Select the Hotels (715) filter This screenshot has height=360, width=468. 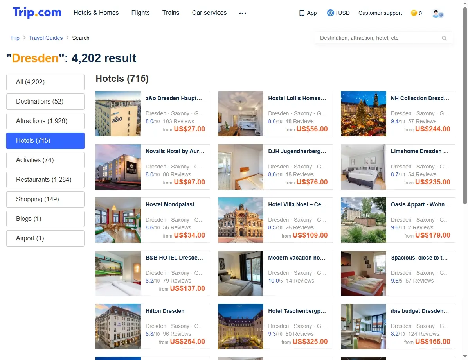coord(45,140)
